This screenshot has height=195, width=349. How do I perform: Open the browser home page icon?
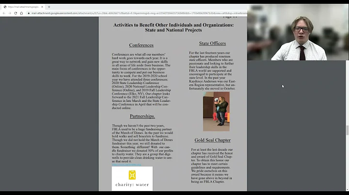tap(21, 14)
